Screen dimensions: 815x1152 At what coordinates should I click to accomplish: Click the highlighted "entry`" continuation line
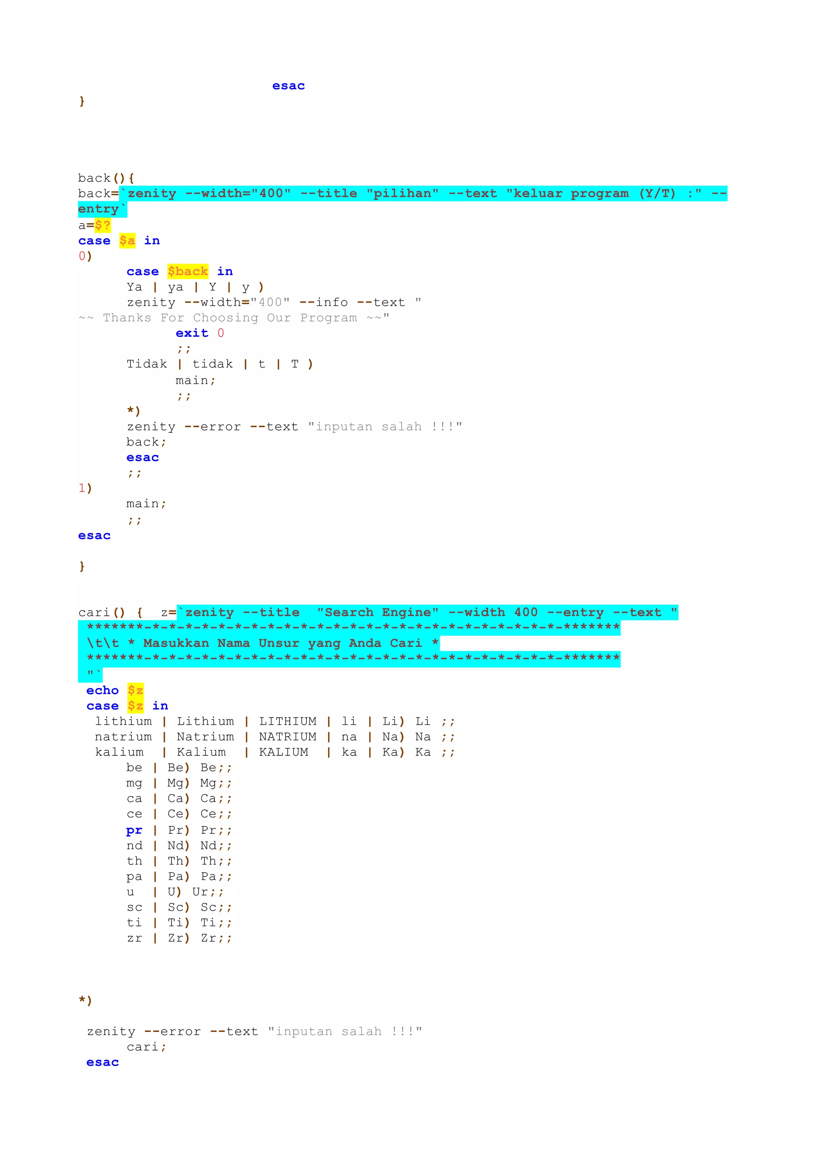[102, 209]
